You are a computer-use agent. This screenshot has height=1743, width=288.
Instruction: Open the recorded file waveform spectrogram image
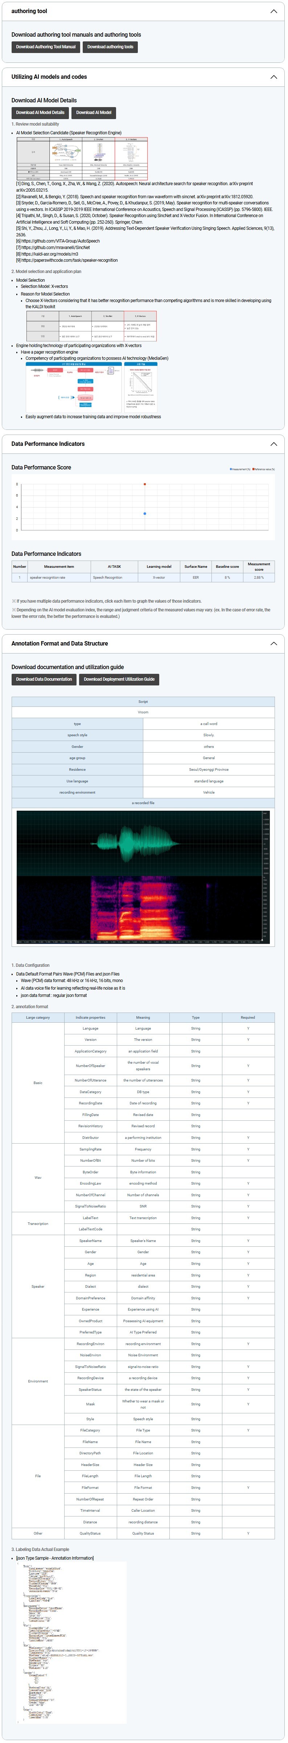(143, 876)
